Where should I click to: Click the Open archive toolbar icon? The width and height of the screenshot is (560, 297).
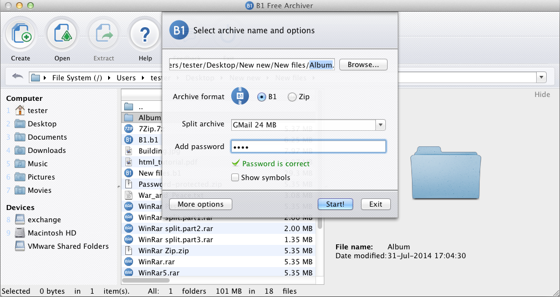[x=62, y=34]
